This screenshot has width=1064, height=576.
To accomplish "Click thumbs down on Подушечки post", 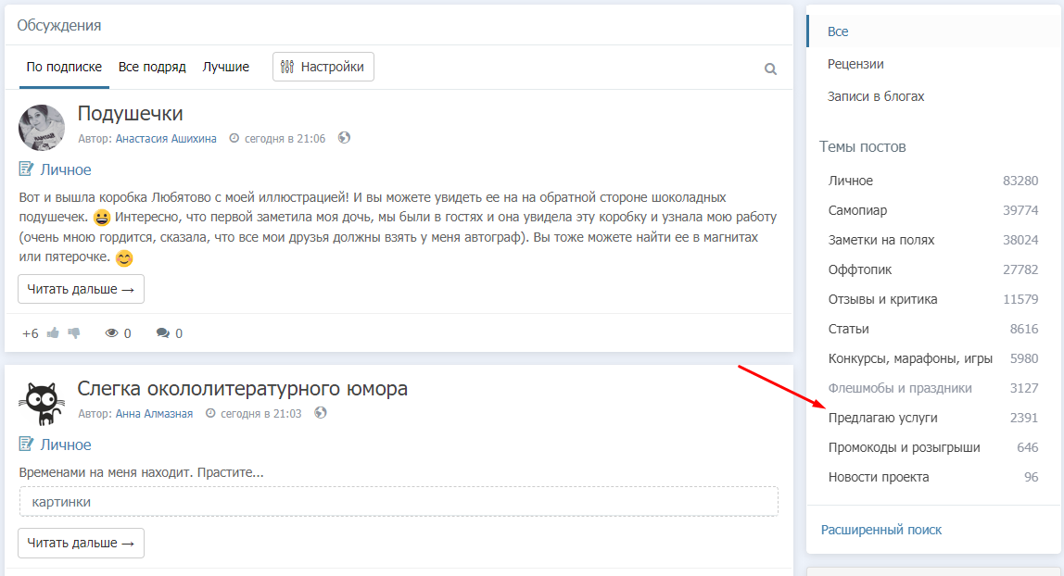I will [x=74, y=333].
